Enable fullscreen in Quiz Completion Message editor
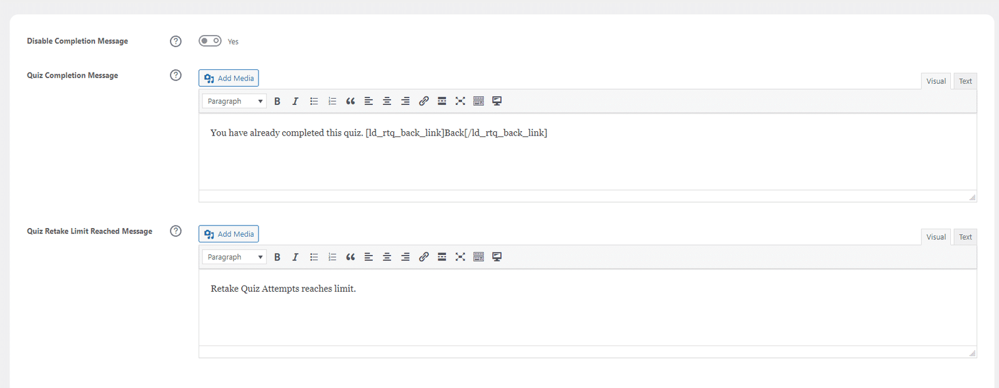This screenshot has width=999, height=388. [460, 101]
